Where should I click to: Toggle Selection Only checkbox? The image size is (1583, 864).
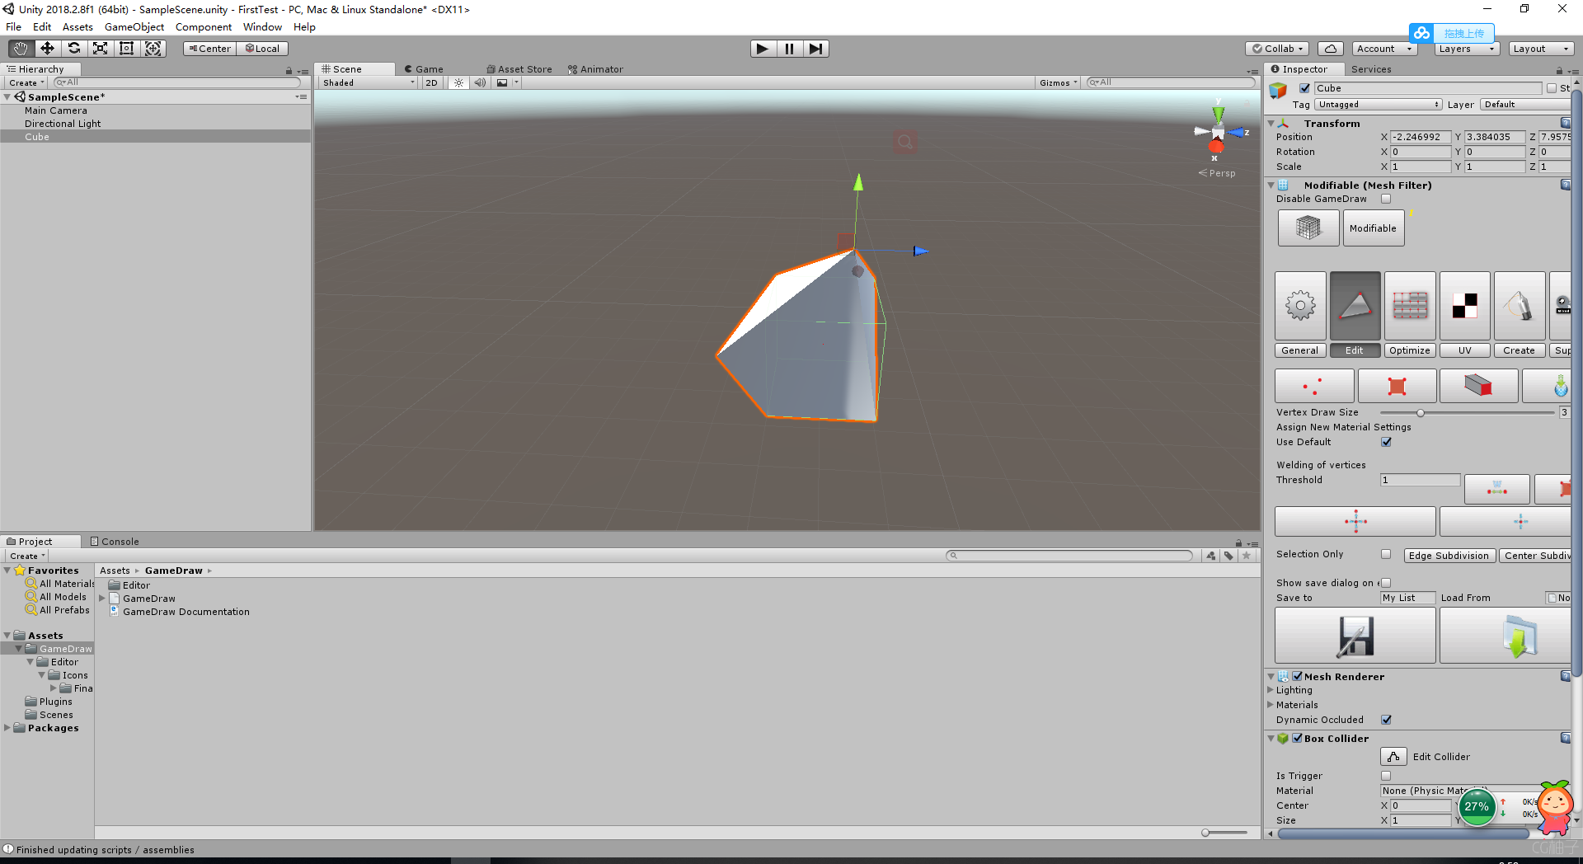coord(1386,554)
